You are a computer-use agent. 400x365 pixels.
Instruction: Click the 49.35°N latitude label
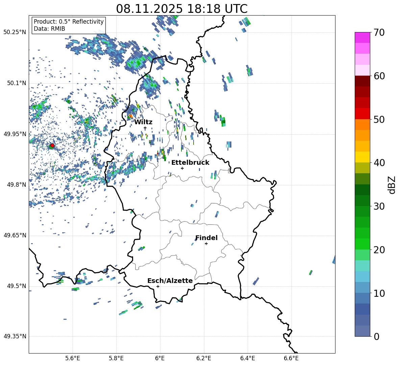click(x=15, y=336)
